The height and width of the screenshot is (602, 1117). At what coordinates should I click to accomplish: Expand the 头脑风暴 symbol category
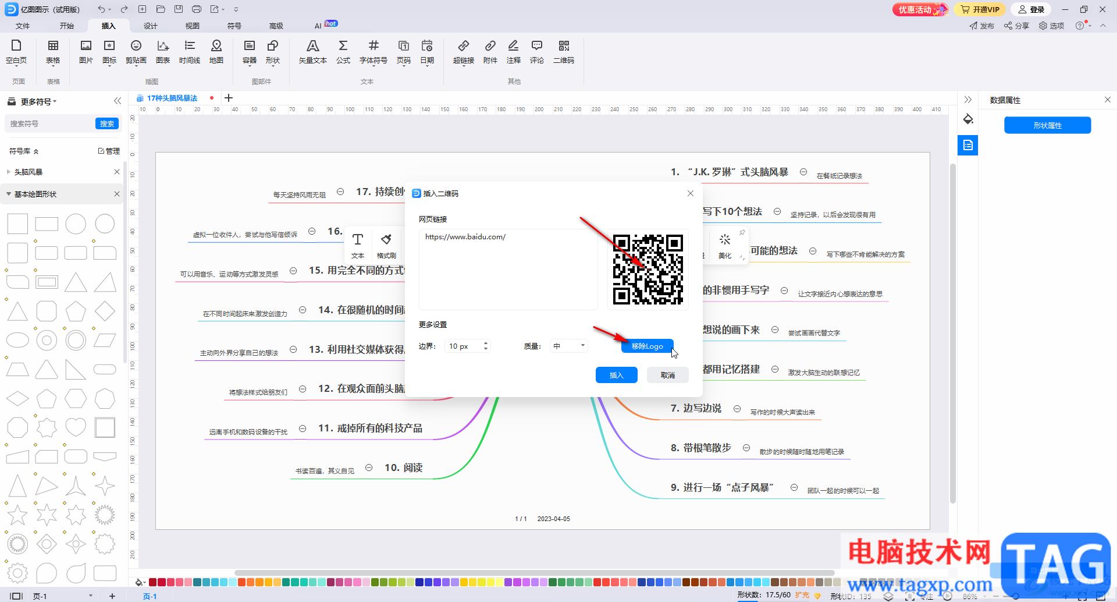9,172
